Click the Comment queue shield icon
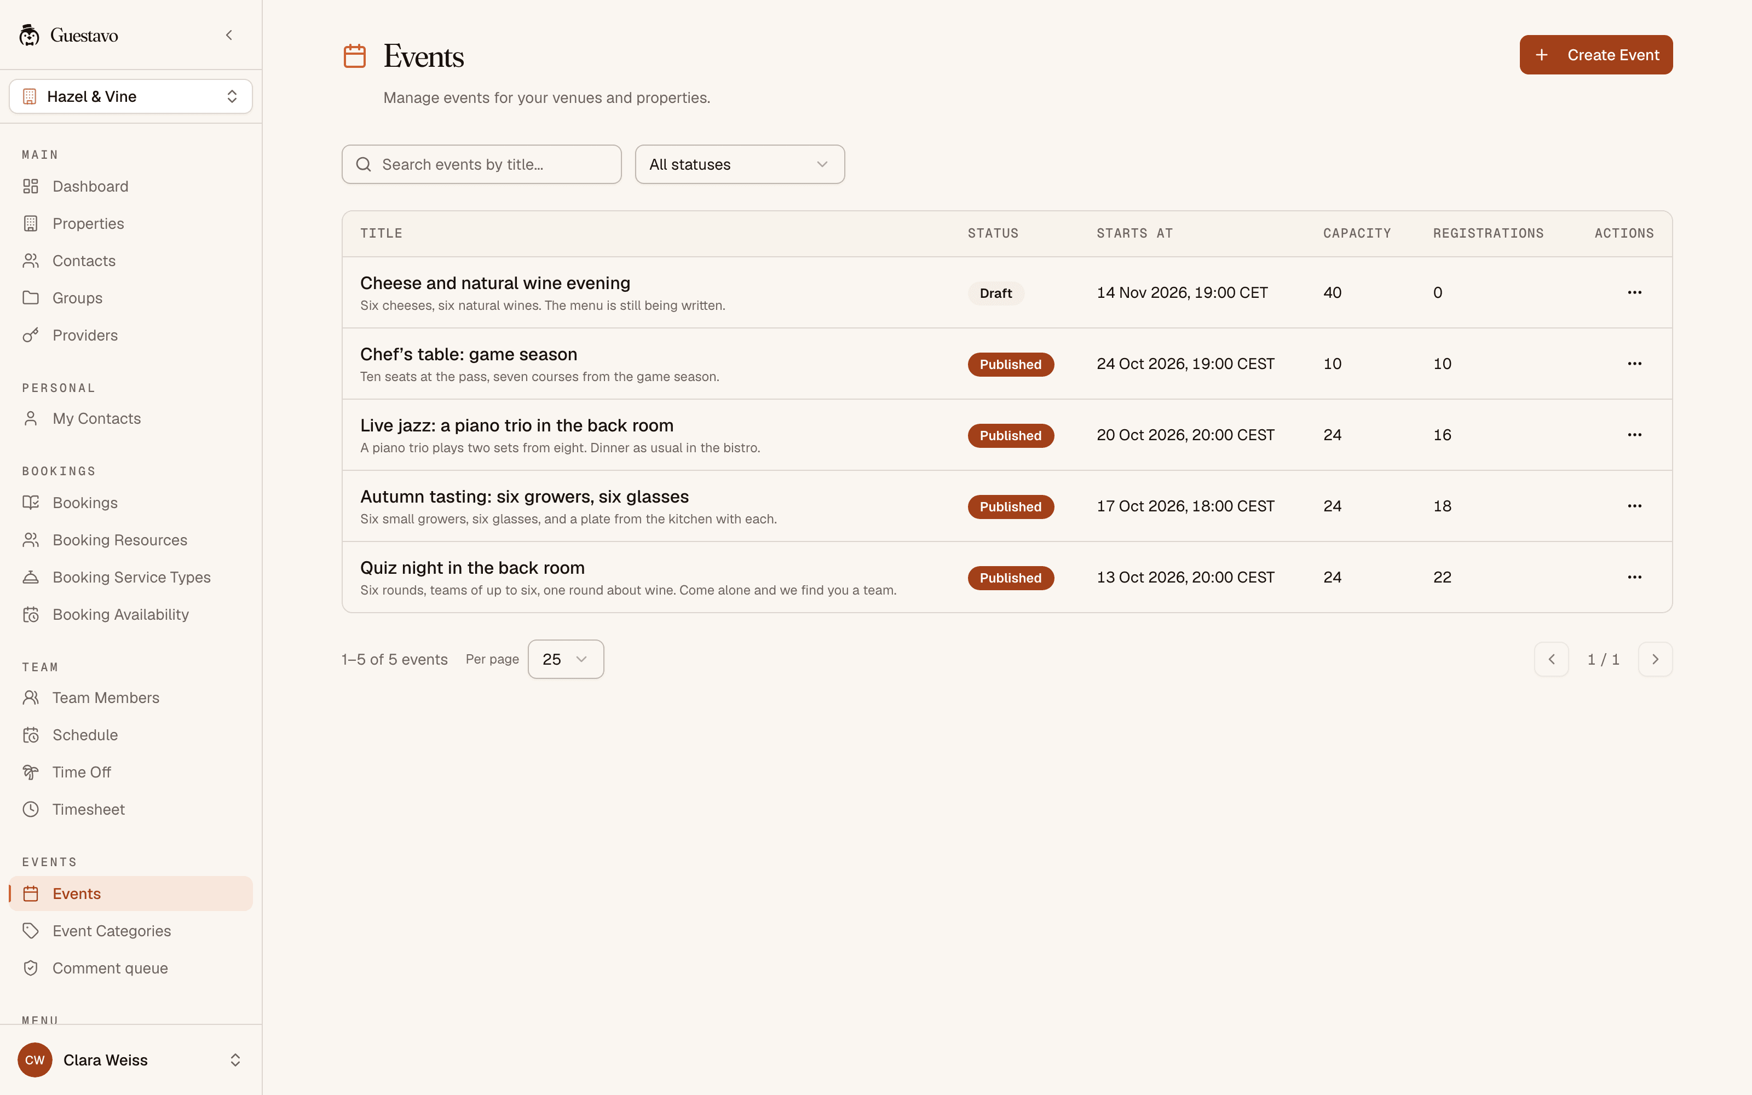 [x=31, y=969]
